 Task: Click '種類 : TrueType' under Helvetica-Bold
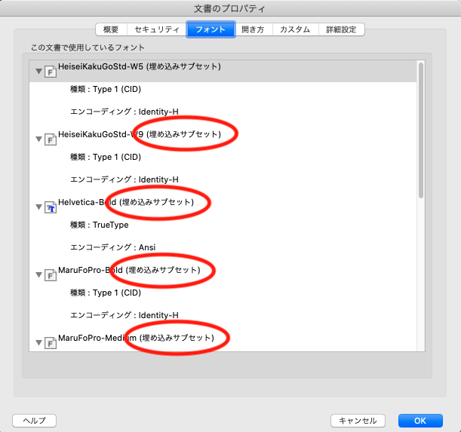click(x=99, y=225)
